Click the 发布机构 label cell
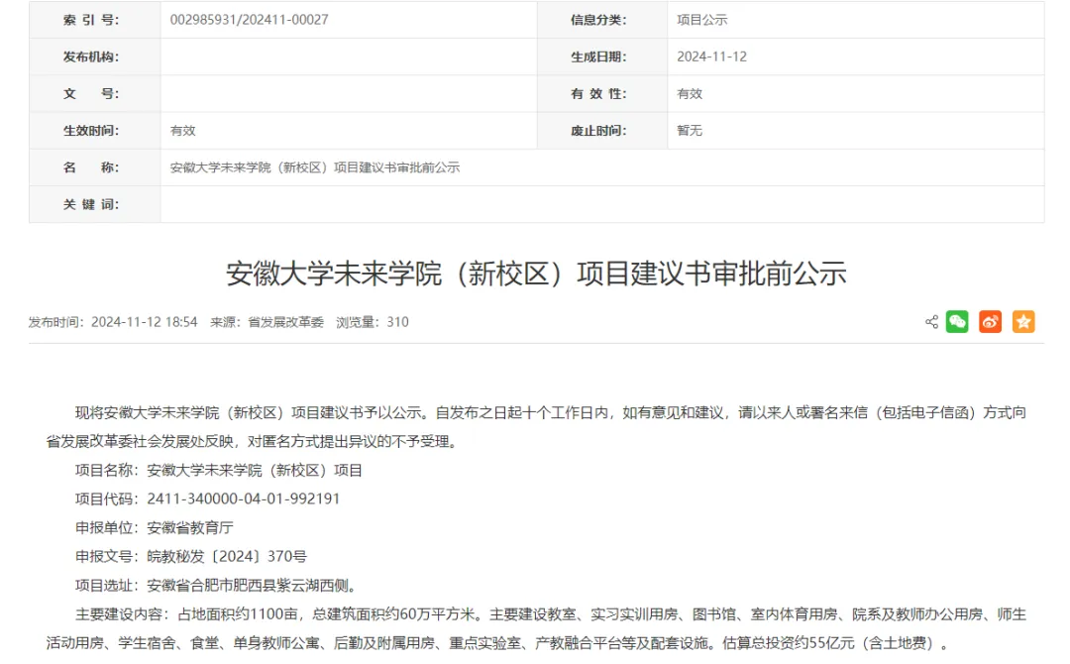Viewport: 1070px width, 664px height. [91, 56]
